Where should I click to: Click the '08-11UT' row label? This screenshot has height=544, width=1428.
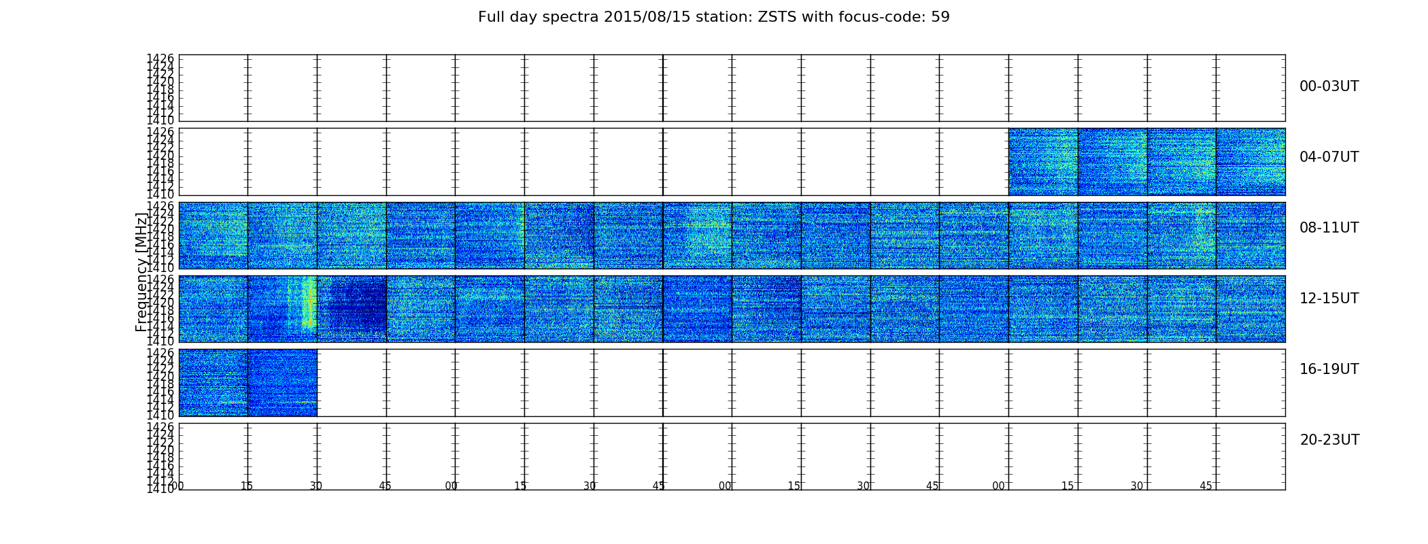click(x=1329, y=228)
